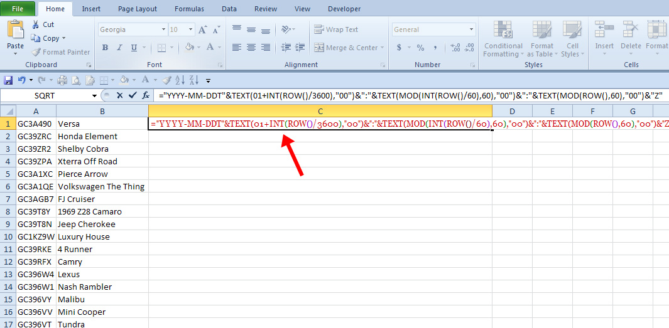
Task: Toggle left text alignment
Action: click(x=237, y=47)
